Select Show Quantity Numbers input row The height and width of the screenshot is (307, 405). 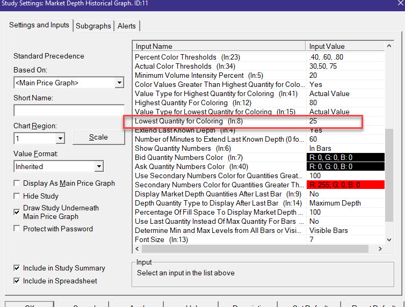point(259,148)
